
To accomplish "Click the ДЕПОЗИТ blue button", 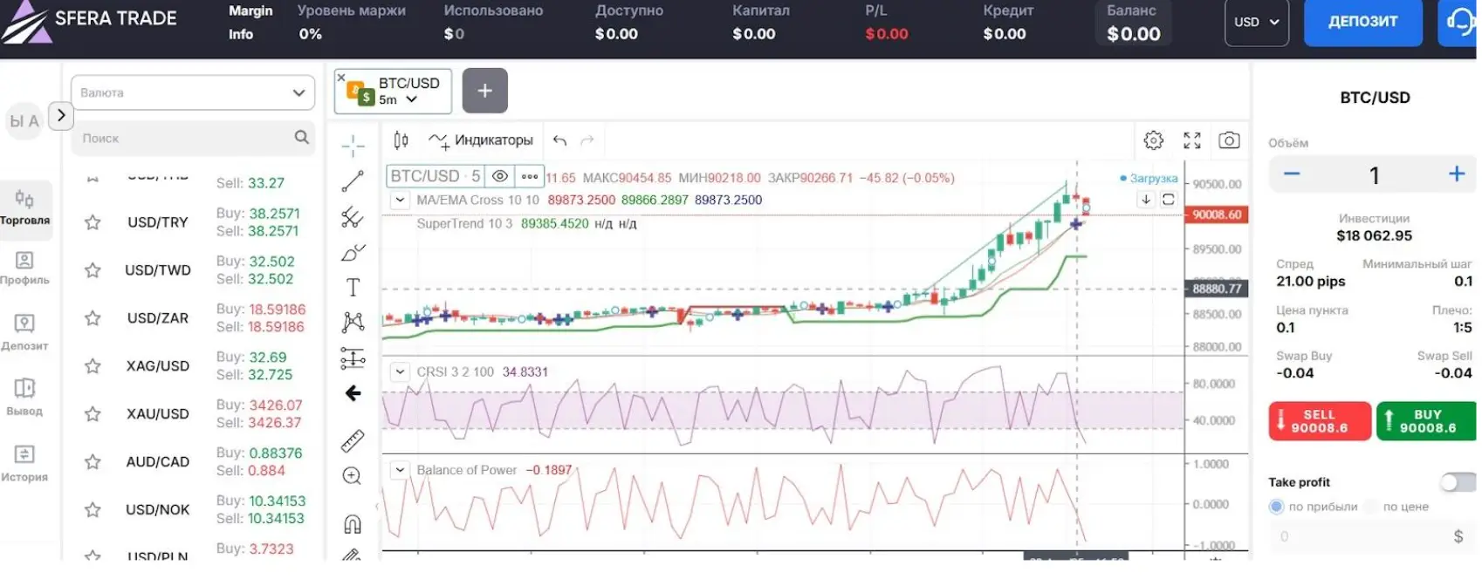I will click(x=1362, y=23).
